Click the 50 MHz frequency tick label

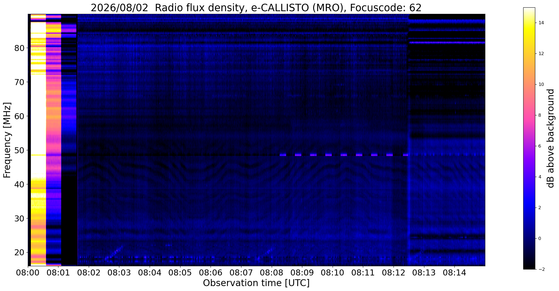point(19,150)
